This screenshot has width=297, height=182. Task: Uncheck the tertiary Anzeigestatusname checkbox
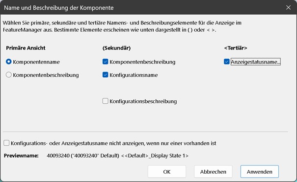pos(226,62)
